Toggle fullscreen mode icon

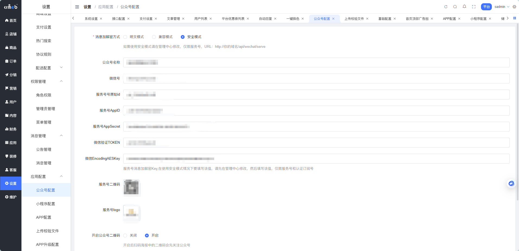point(474,7)
